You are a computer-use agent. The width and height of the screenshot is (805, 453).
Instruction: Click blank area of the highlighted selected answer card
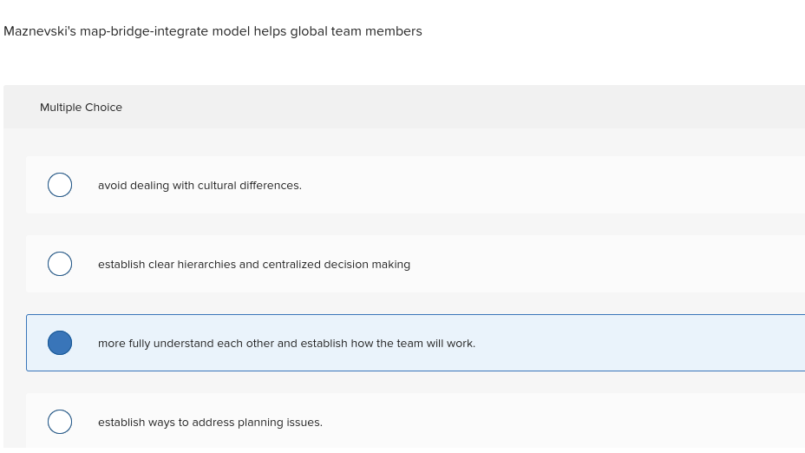(642, 344)
